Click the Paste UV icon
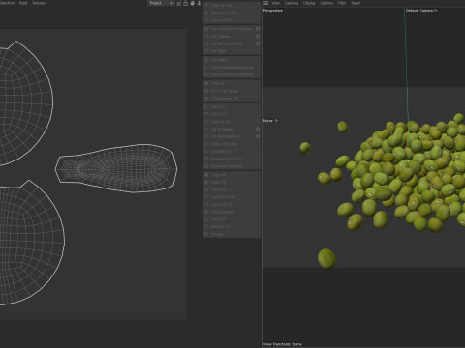This screenshot has width=465, height=348. click(206, 183)
